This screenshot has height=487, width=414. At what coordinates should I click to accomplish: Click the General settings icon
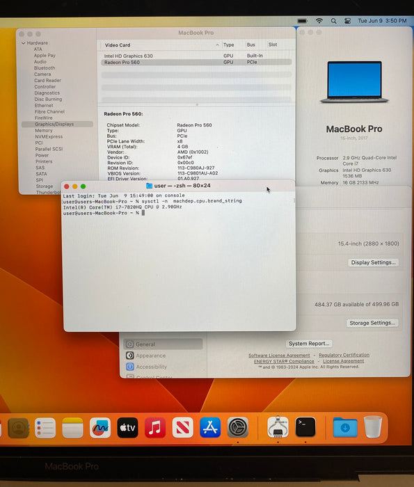click(130, 344)
